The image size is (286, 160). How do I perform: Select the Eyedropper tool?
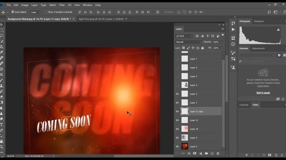pos(1,52)
